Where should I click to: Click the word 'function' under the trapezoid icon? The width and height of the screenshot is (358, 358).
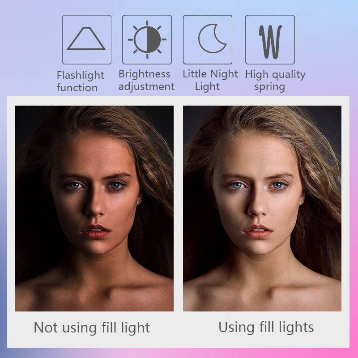point(77,88)
